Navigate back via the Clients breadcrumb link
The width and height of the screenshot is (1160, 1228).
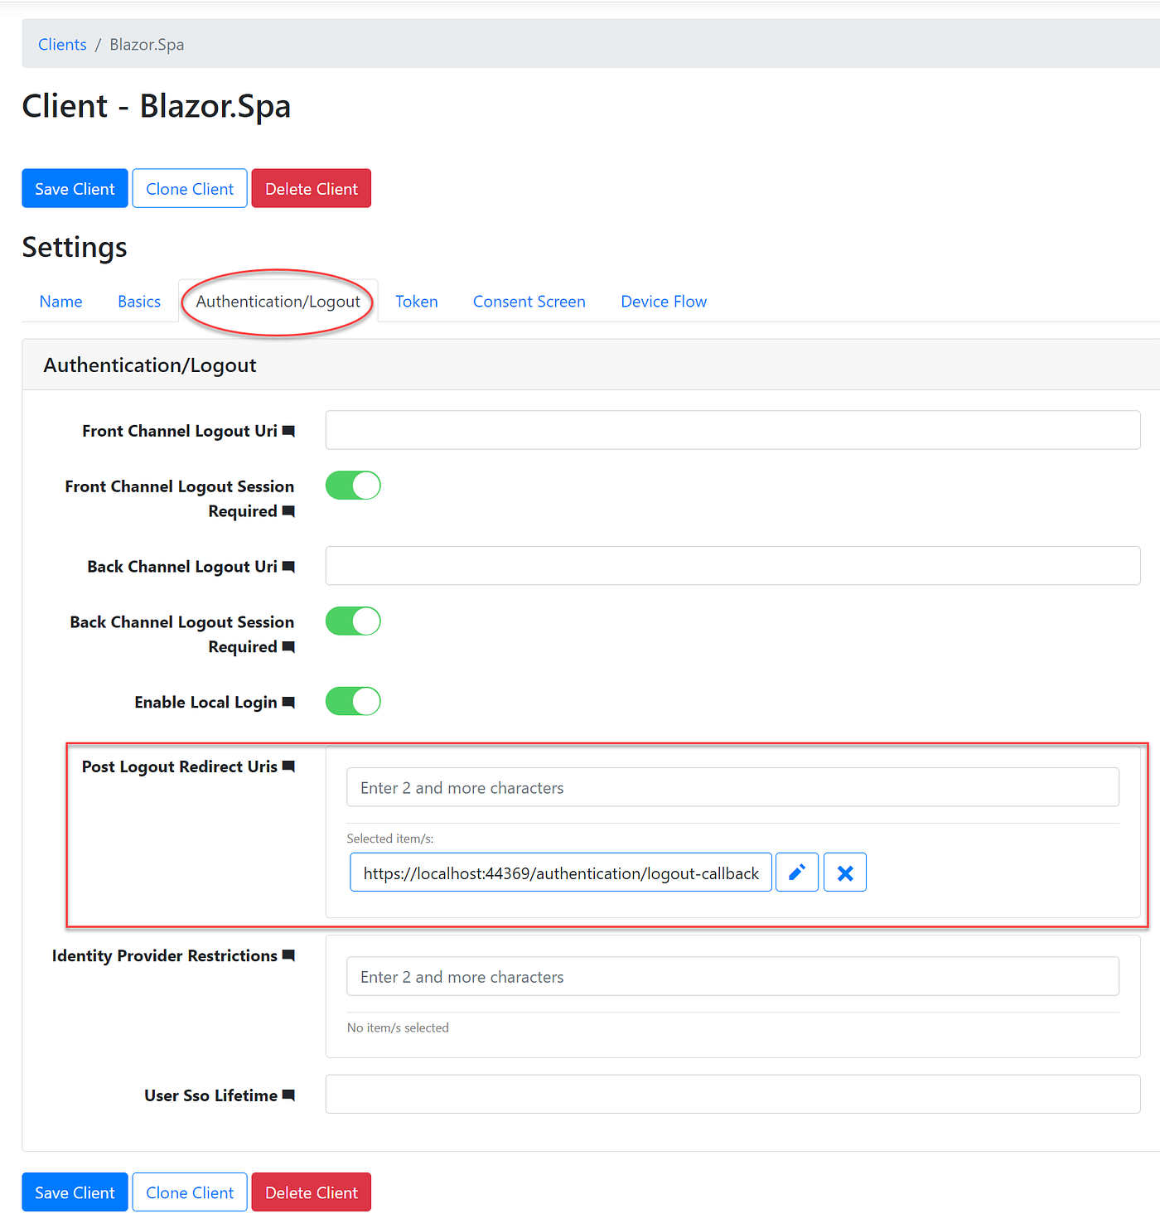(x=61, y=44)
